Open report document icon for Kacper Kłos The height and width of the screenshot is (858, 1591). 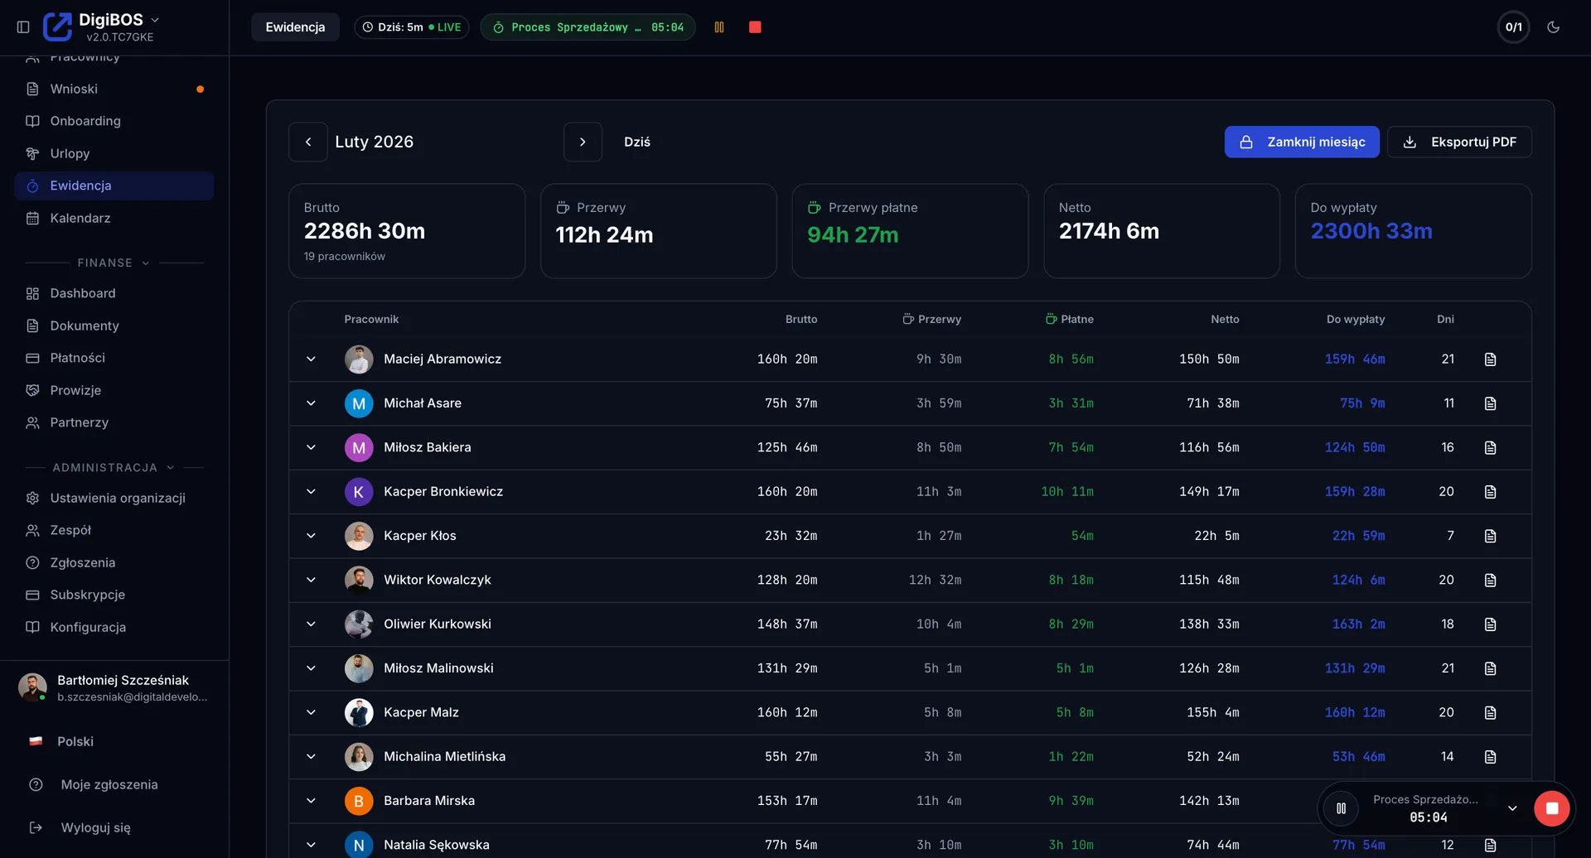point(1490,536)
